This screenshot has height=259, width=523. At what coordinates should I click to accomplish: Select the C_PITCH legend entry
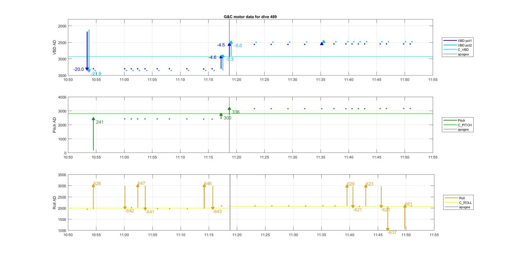click(x=458, y=125)
